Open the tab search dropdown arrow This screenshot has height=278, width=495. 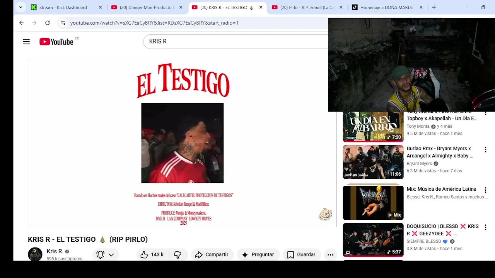[x=20, y=7]
